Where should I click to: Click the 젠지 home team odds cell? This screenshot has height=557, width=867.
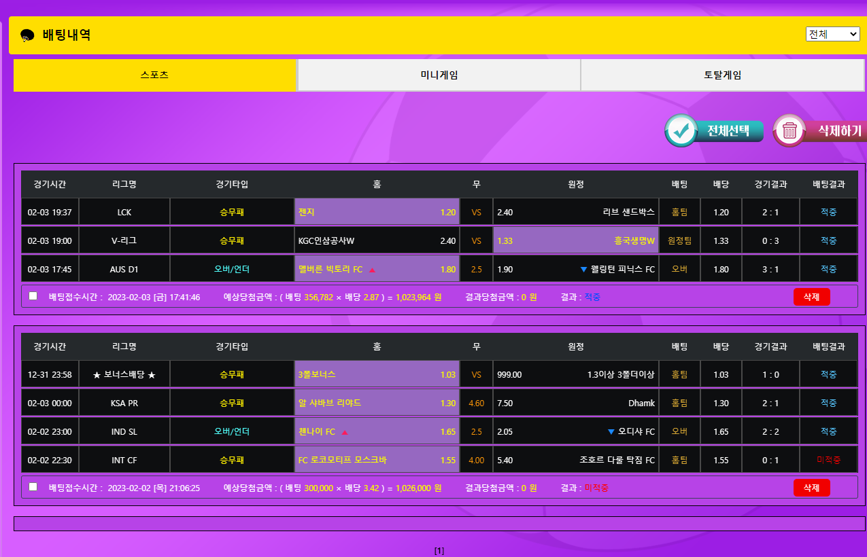pos(377,212)
